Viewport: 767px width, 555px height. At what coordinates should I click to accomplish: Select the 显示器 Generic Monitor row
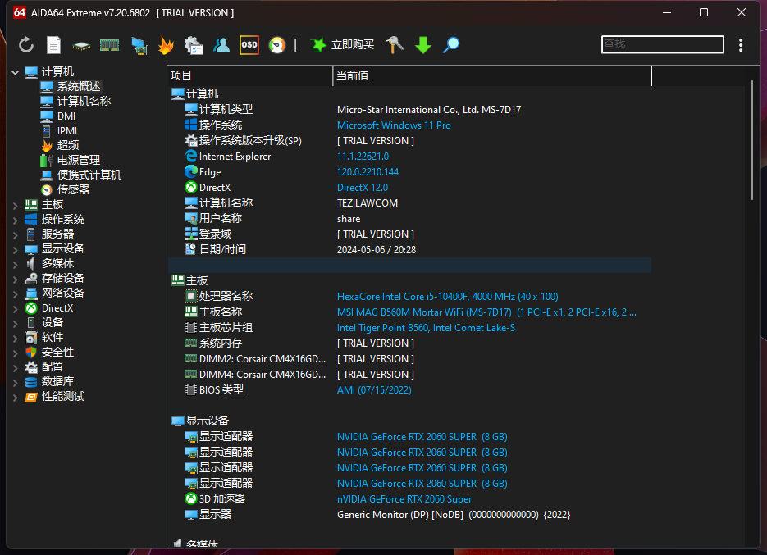409,515
